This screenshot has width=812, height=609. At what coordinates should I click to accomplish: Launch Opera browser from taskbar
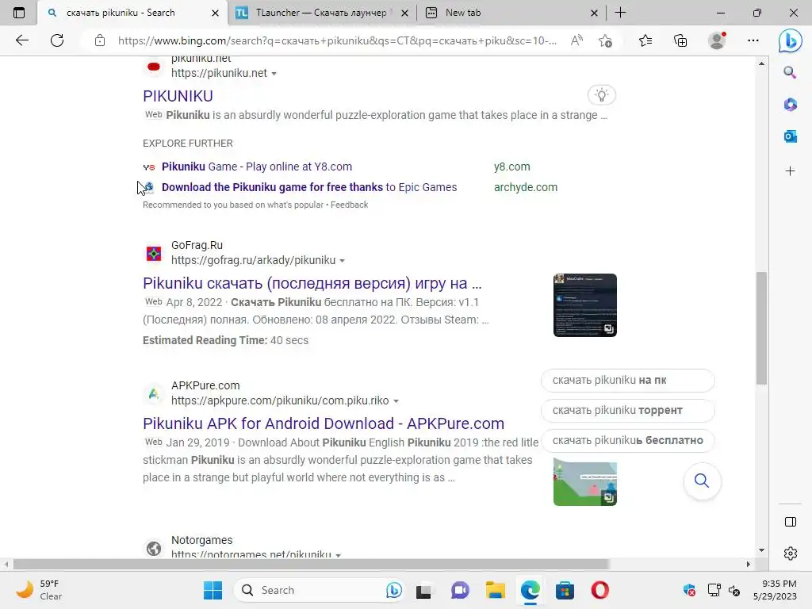[599, 590]
